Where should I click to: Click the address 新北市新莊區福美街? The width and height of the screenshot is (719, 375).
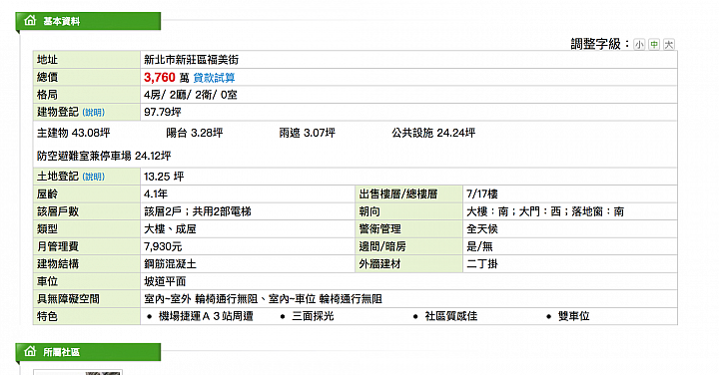click(191, 60)
